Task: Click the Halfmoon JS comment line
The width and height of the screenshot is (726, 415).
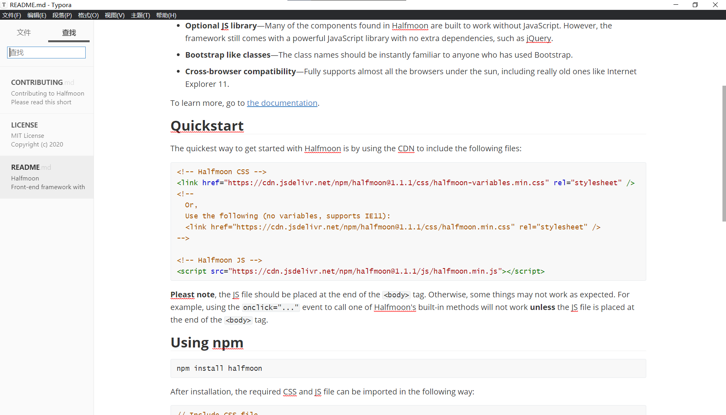Action: (x=219, y=260)
